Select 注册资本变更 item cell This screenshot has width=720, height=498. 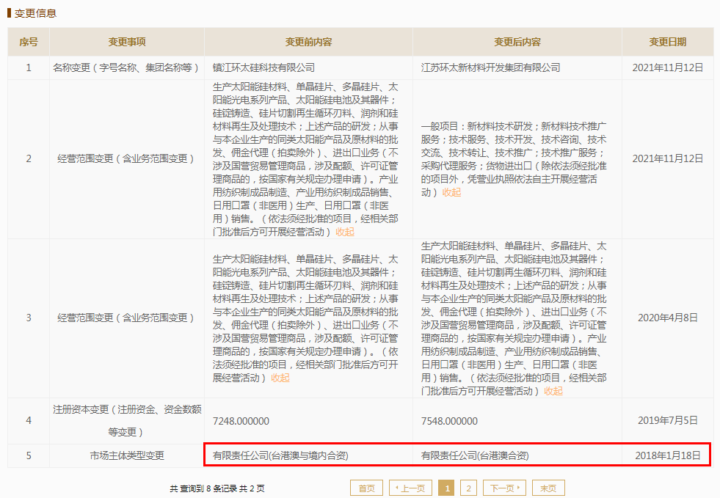pos(127,420)
